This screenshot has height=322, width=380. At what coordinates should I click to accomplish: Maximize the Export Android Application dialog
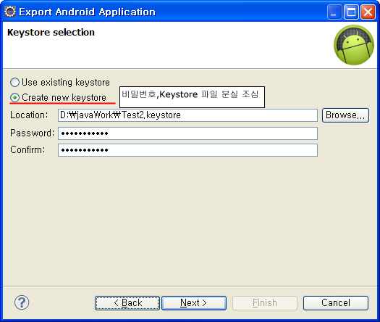(351, 12)
